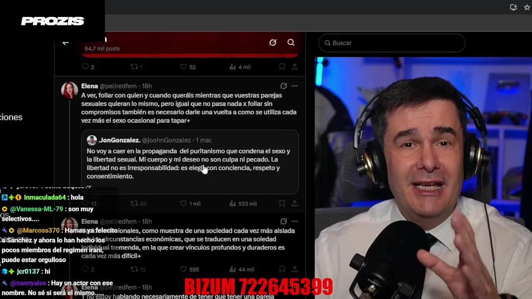This screenshot has height=299, width=532.
Task: Open quoted tweet text 'No voy a caer'
Action: tap(188, 164)
